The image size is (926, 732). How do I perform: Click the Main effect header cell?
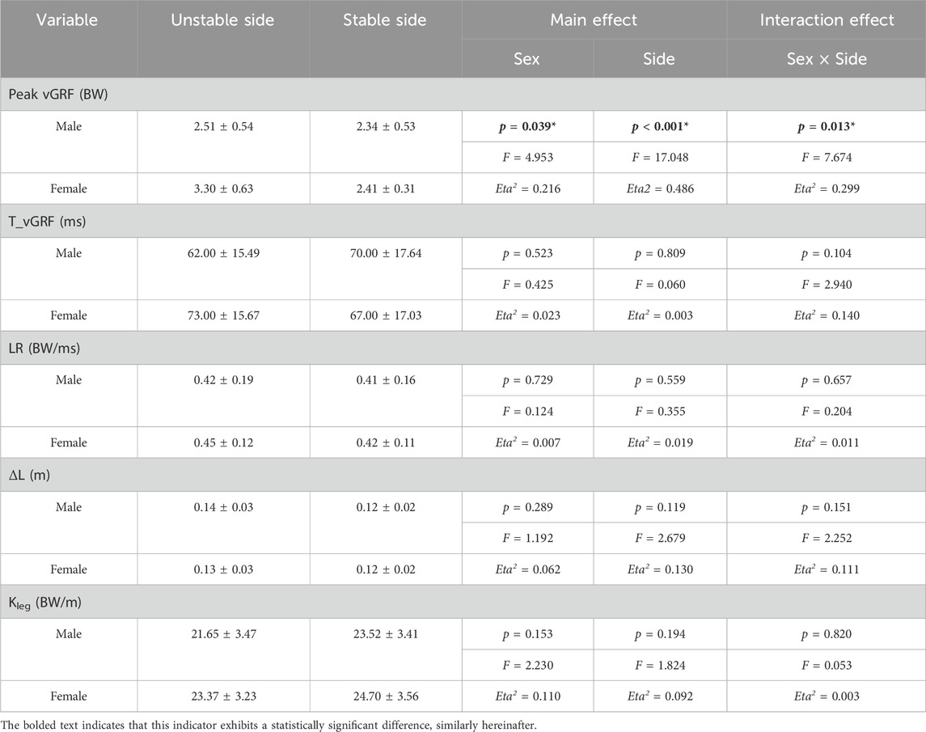coord(594,19)
